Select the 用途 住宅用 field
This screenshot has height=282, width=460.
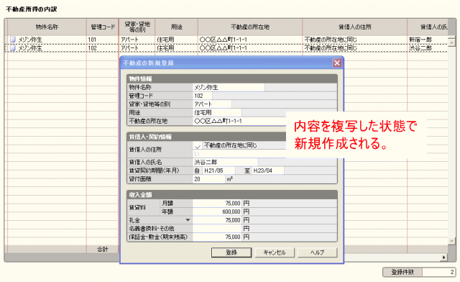coord(217,112)
